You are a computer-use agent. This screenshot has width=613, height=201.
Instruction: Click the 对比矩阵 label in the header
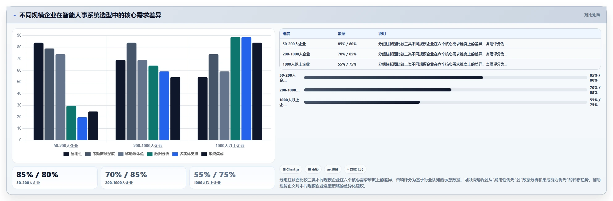[x=592, y=15]
